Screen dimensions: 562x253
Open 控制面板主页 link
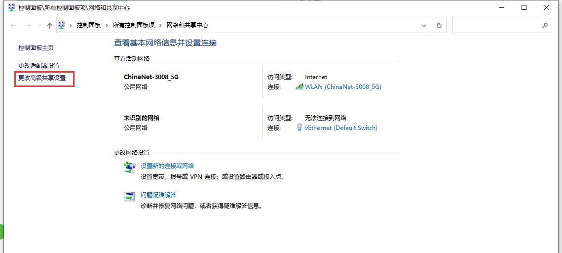tap(36, 48)
